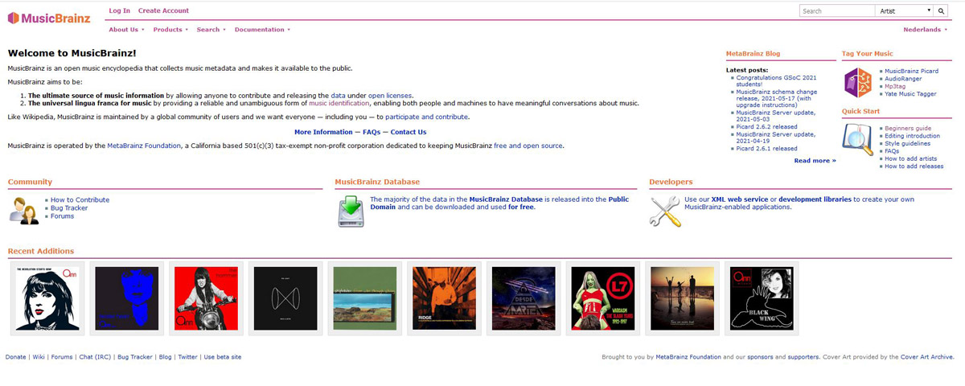Open How to Contribute link
This screenshot has height=386, width=965.
[80, 200]
